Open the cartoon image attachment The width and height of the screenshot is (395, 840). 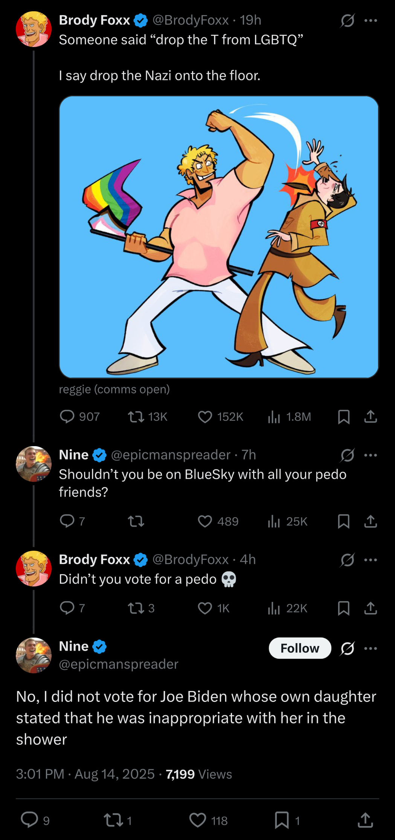click(219, 237)
